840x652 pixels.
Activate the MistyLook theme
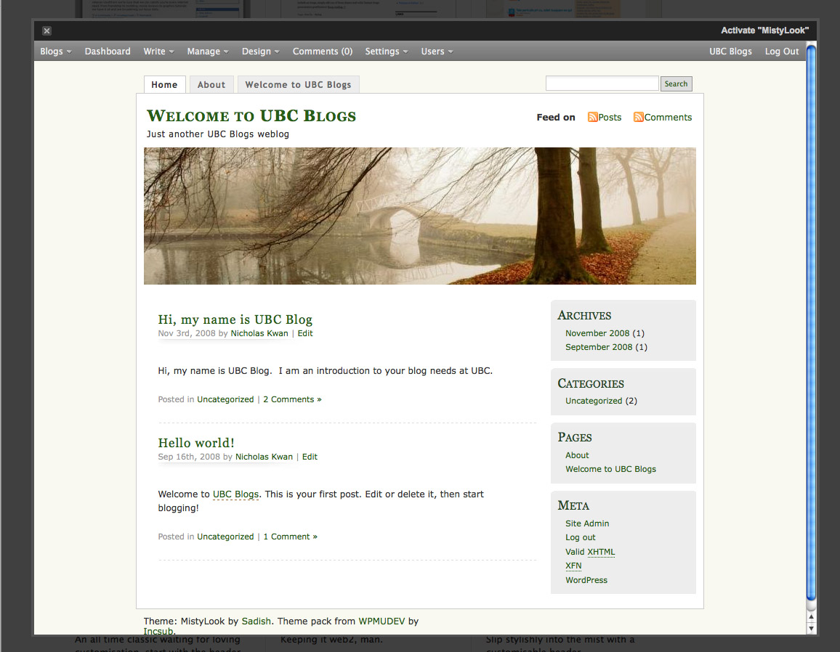point(764,30)
